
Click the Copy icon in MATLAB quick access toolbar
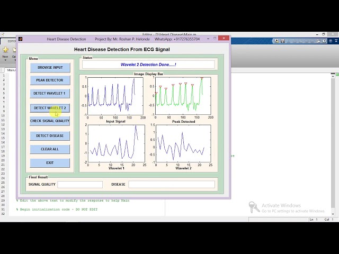[x=295, y=41]
